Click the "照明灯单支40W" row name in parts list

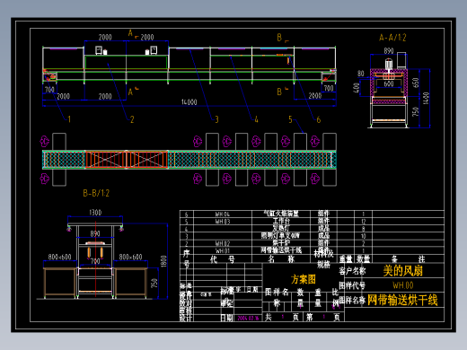click(280, 236)
